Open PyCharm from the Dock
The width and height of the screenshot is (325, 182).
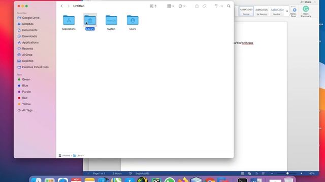[156, 180]
